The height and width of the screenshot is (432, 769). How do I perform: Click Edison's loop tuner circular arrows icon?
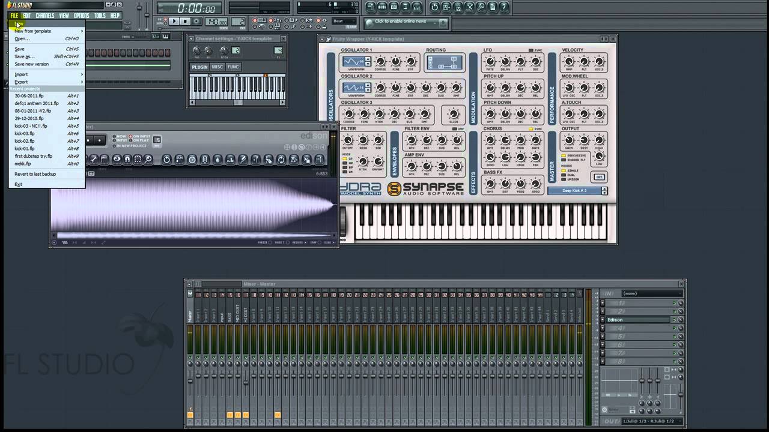point(281,160)
